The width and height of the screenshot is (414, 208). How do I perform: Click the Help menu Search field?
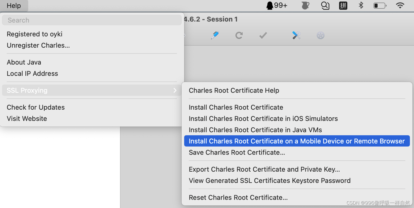click(92, 20)
